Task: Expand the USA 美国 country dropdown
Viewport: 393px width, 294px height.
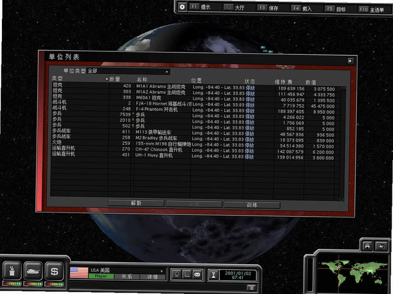Action: (x=127, y=270)
